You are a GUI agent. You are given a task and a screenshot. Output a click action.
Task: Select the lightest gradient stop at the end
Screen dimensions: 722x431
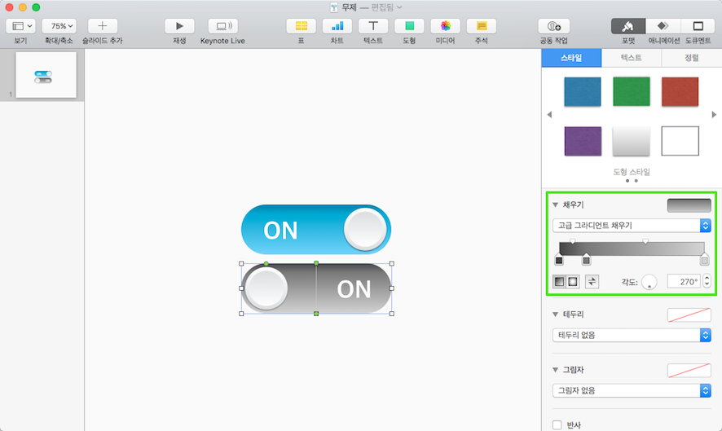(x=705, y=259)
